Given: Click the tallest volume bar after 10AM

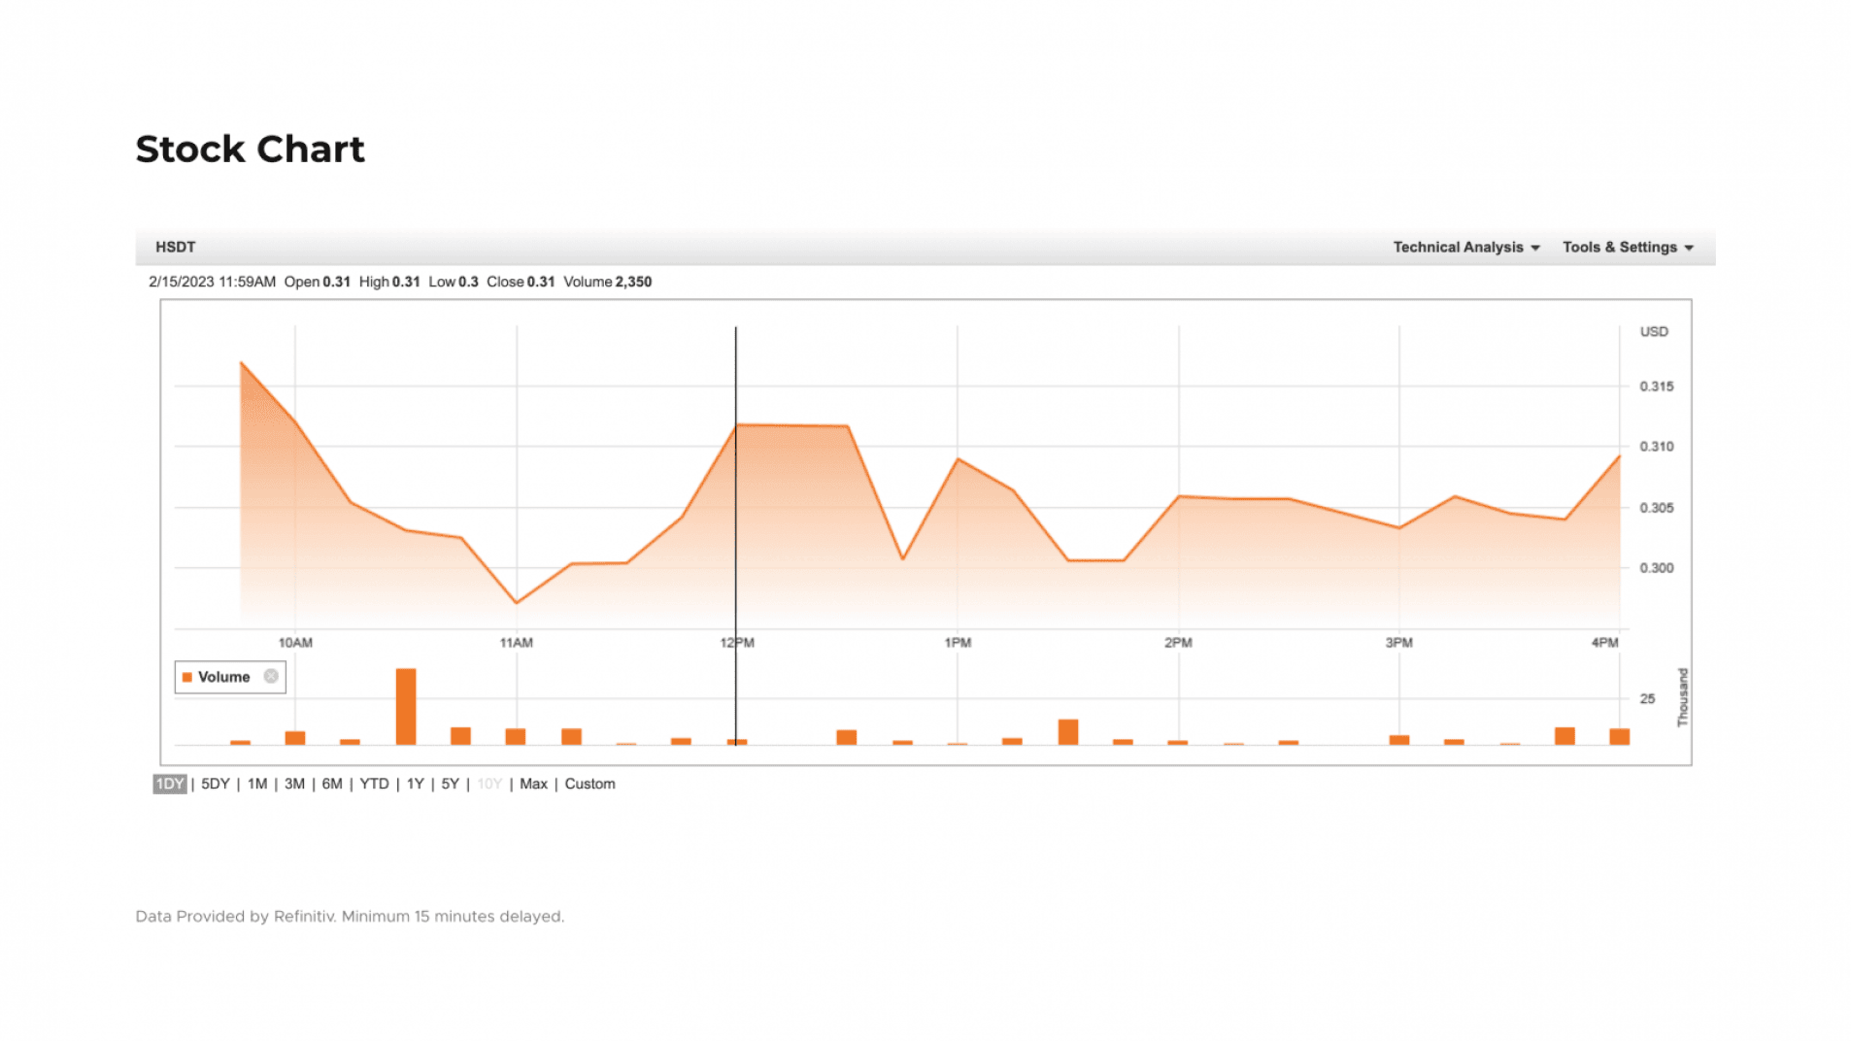Looking at the screenshot, I should pyautogui.click(x=406, y=706).
